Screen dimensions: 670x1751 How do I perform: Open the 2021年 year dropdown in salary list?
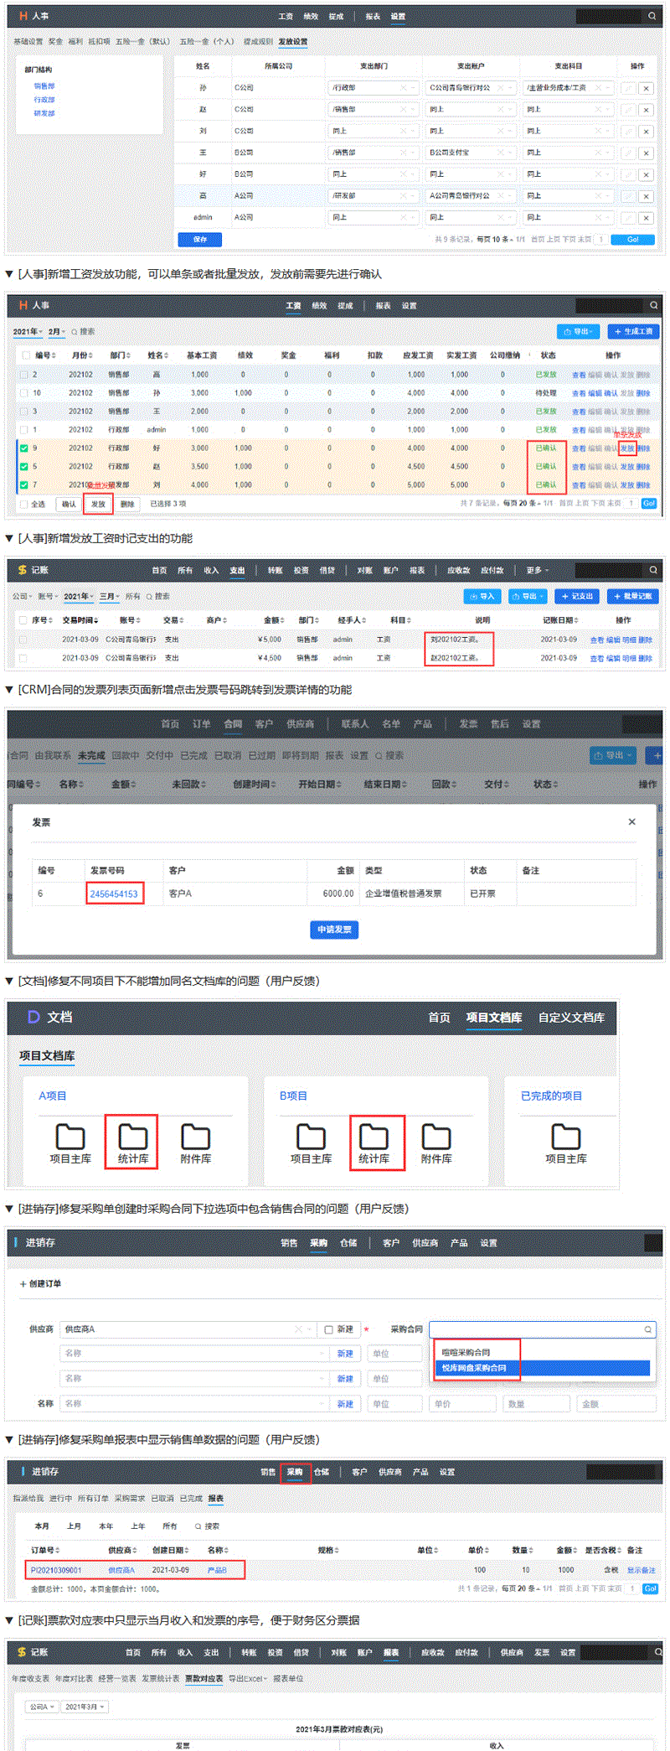pos(28,332)
